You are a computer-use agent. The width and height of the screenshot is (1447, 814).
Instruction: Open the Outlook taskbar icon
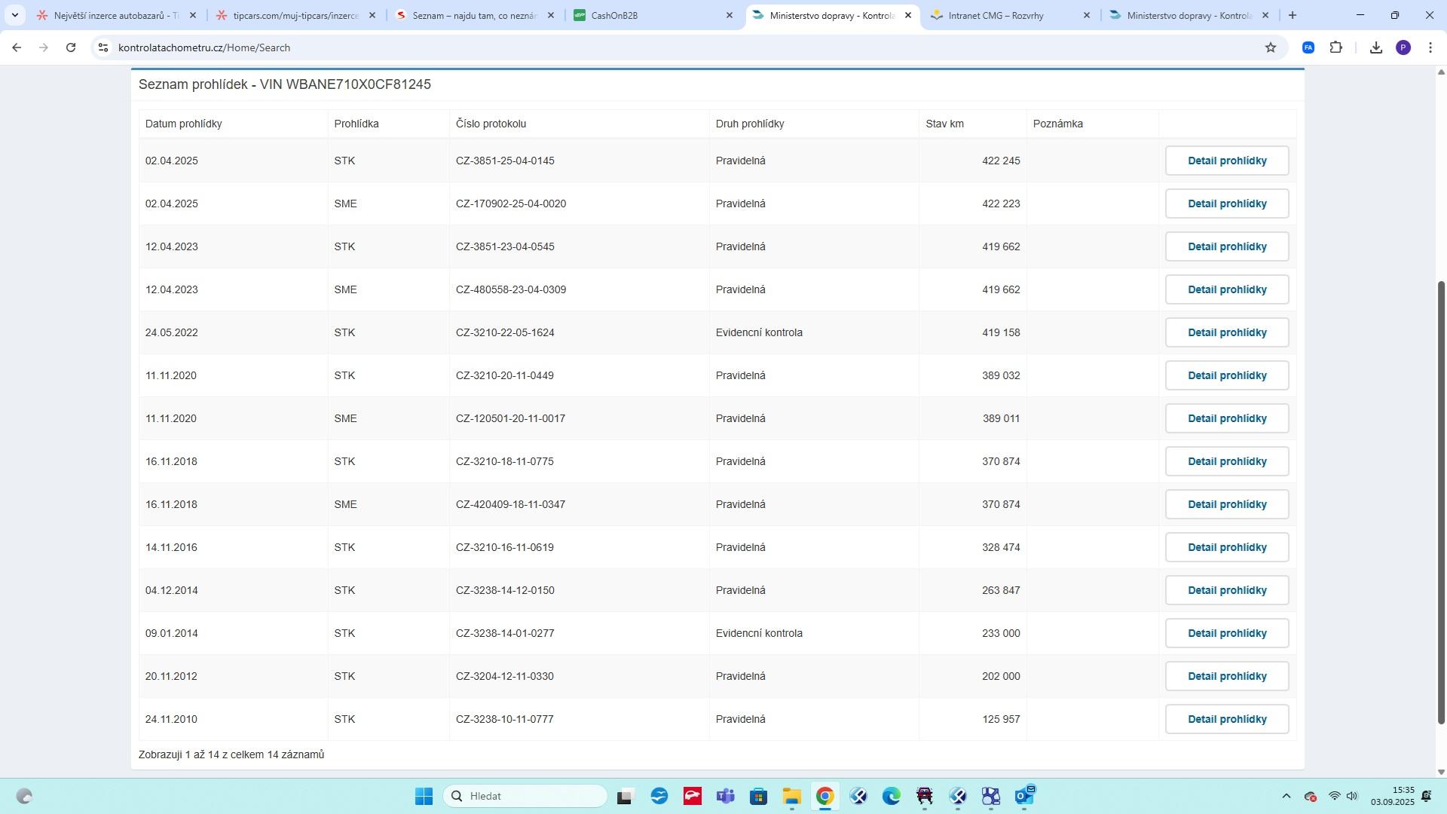1024,797
